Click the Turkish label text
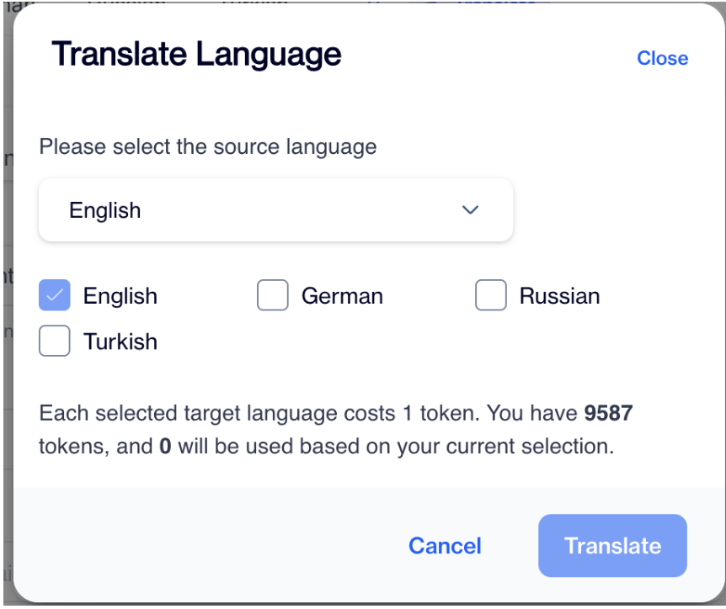 [x=120, y=342]
